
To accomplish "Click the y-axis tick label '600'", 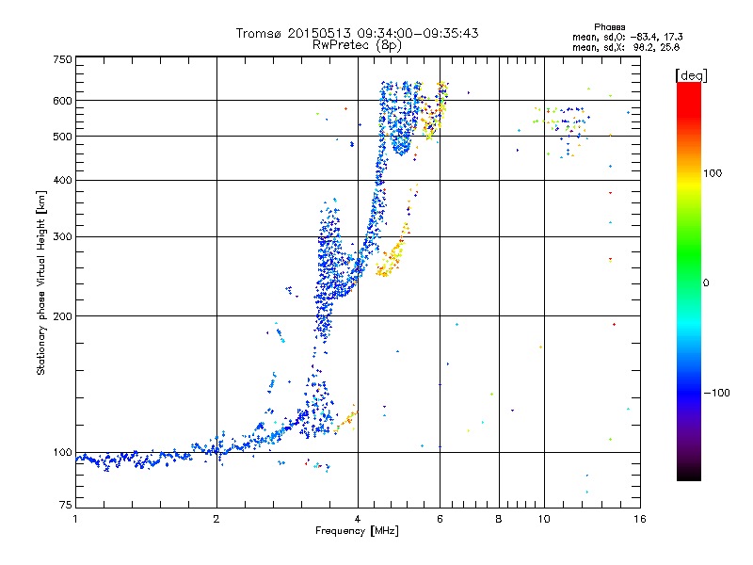I will [x=62, y=101].
